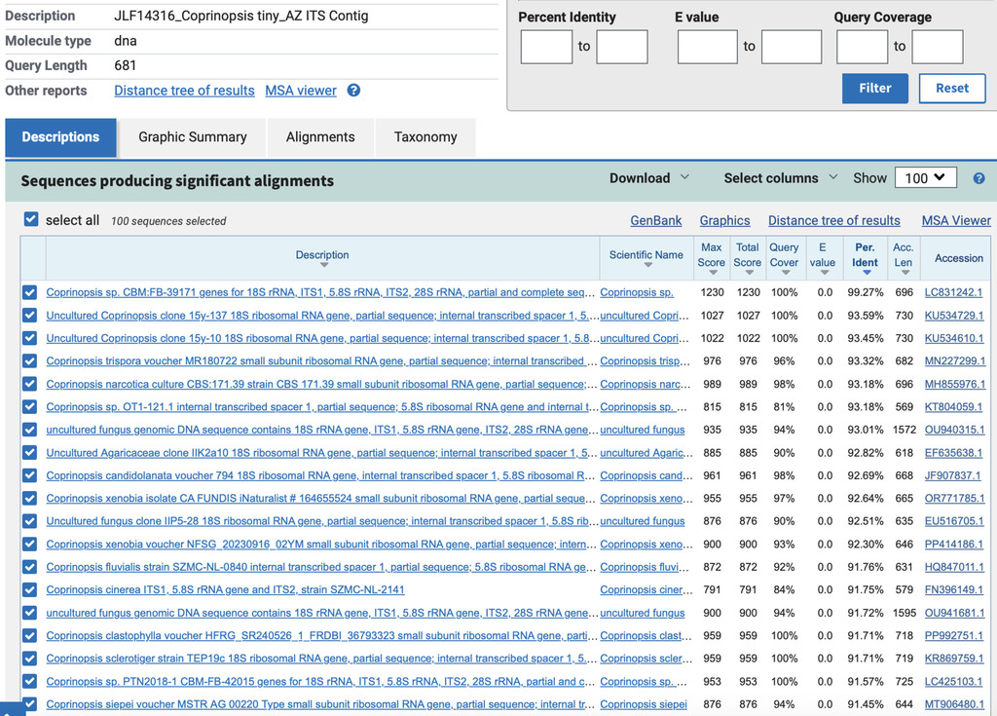This screenshot has height=716, width=997.
Task: Open the Taxonomy tab
Action: point(425,136)
